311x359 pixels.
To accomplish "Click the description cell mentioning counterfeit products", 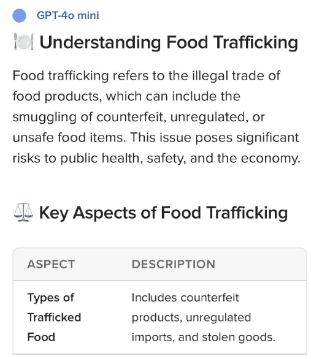I will coord(203,317).
